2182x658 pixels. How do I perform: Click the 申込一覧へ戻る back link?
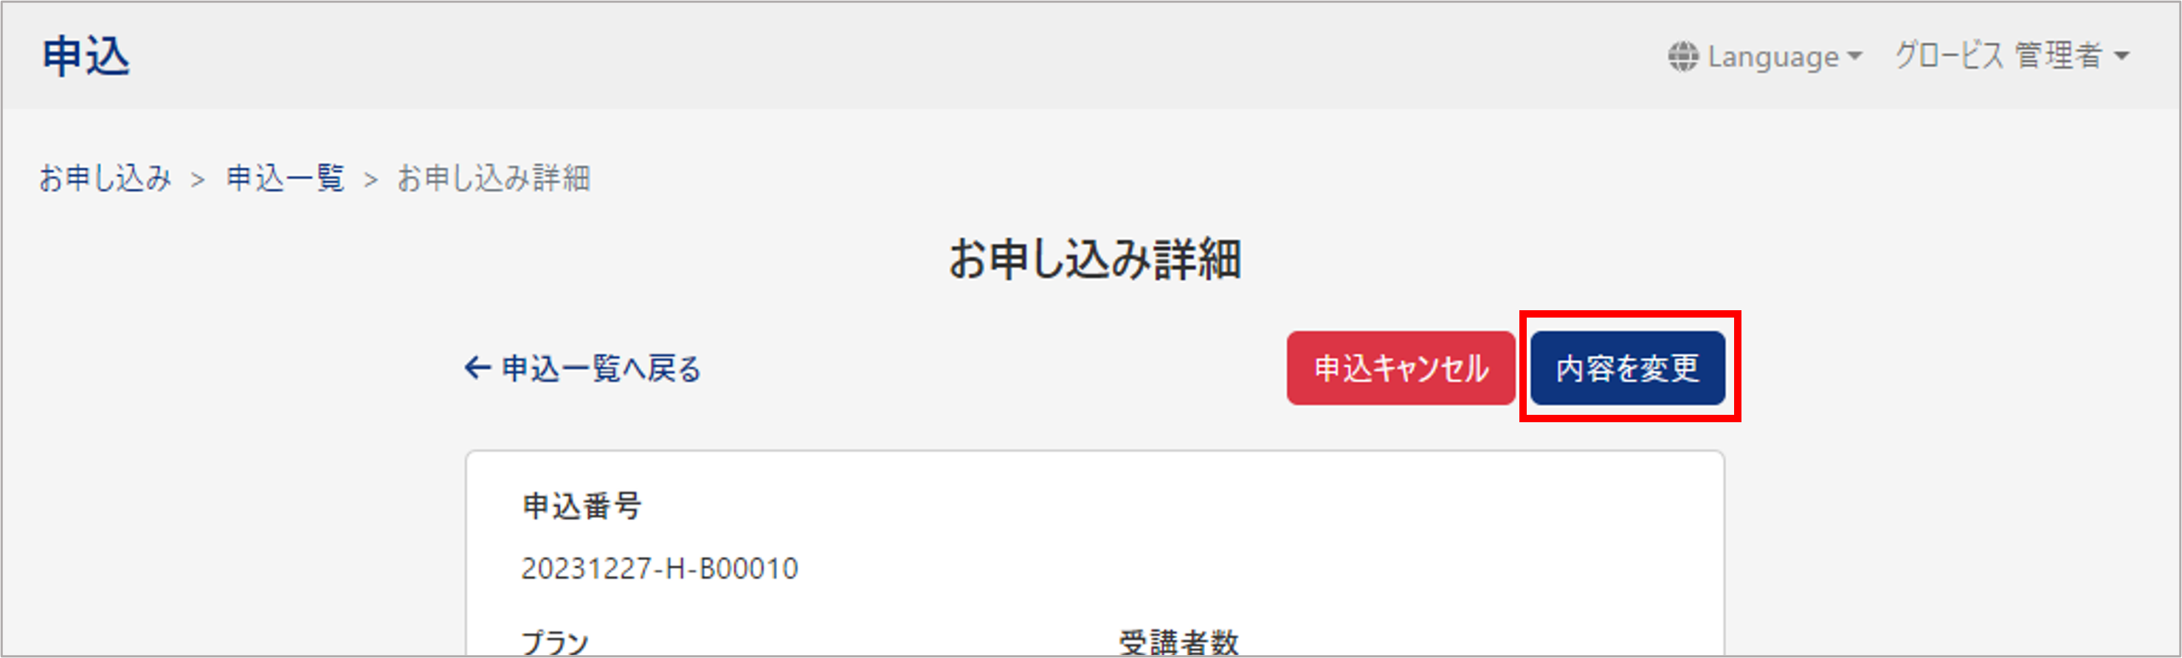coord(583,368)
